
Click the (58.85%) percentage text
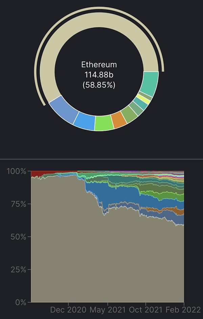click(99, 85)
